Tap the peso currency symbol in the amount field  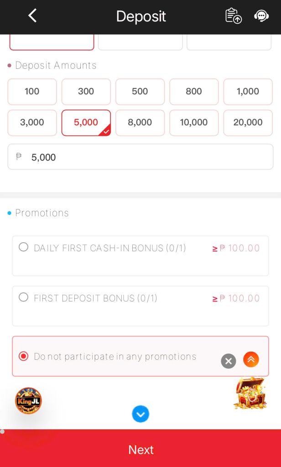click(18, 156)
